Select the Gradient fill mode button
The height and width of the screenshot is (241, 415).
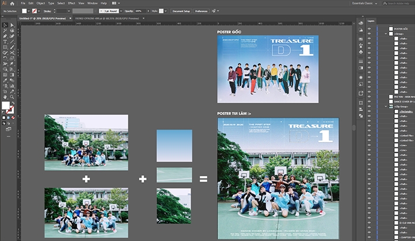pyautogui.click(x=9, y=118)
